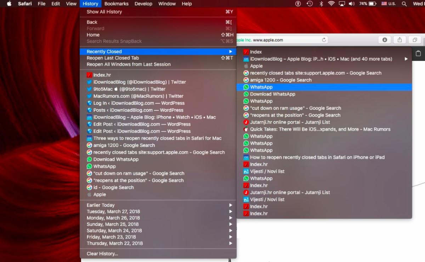The width and height of the screenshot is (425, 262).
Task: Open Apple item in History menu
Action: click(x=158, y=194)
